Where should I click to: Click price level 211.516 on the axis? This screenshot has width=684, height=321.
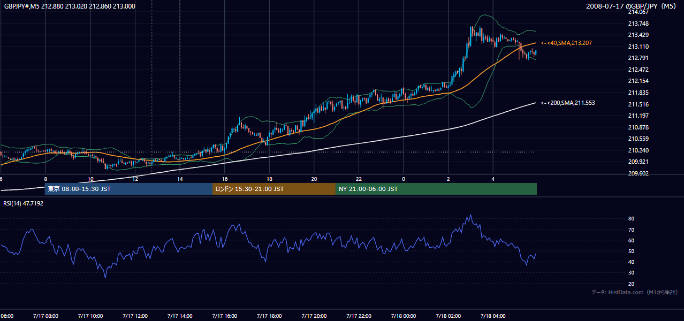click(637, 104)
